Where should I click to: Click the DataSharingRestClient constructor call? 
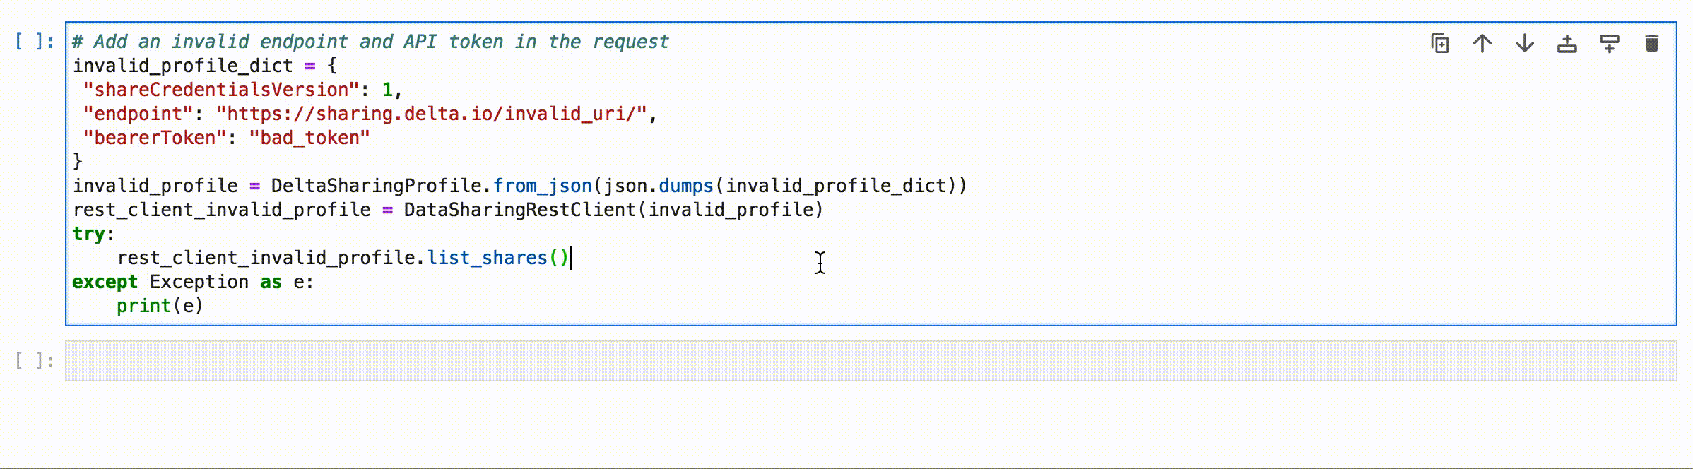[x=613, y=210]
